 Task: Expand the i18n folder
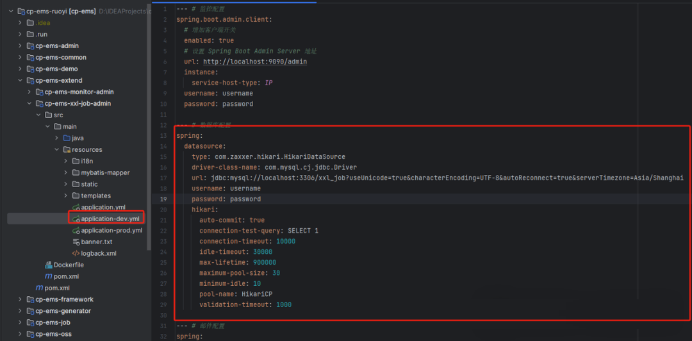pos(67,162)
